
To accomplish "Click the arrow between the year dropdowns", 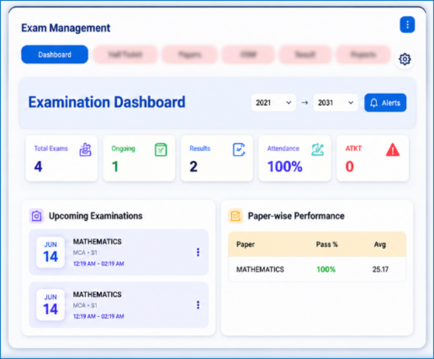I will click(304, 103).
